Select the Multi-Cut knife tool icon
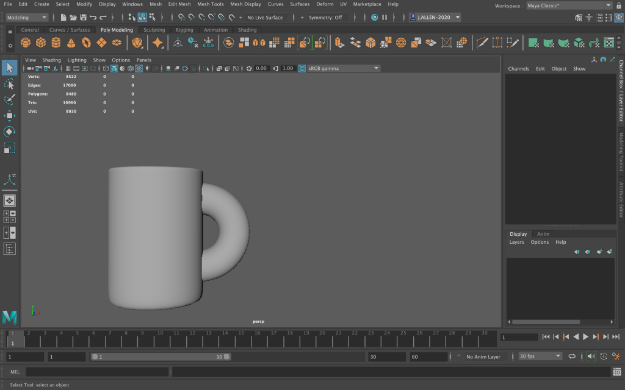Screen dimensions: 625x390 pyautogui.click(x=482, y=43)
